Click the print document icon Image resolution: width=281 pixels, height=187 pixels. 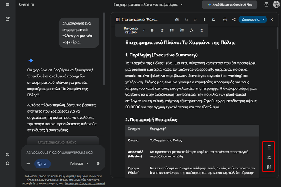tap(225, 19)
